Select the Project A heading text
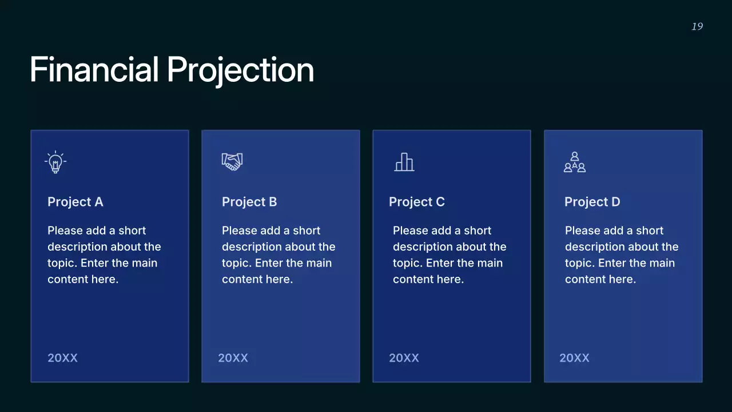 [x=75, y=202]
